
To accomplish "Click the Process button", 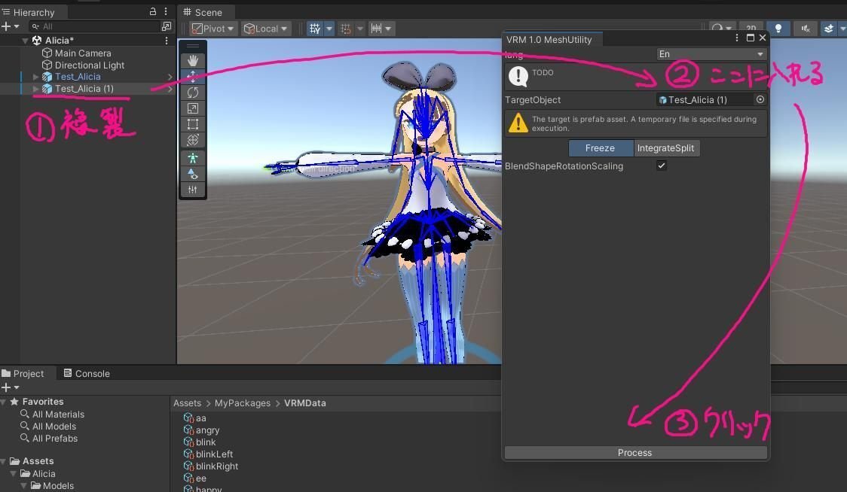I will (x=635, y=453).
